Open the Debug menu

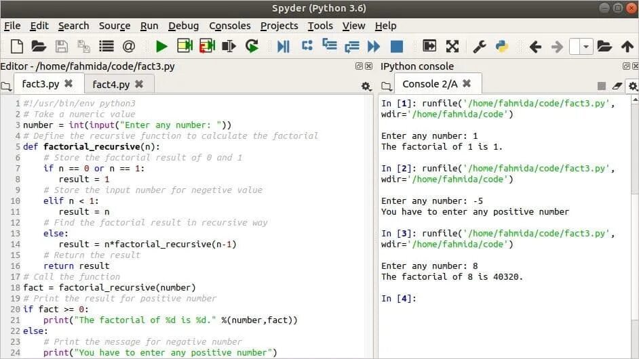(x=183, y=26)
